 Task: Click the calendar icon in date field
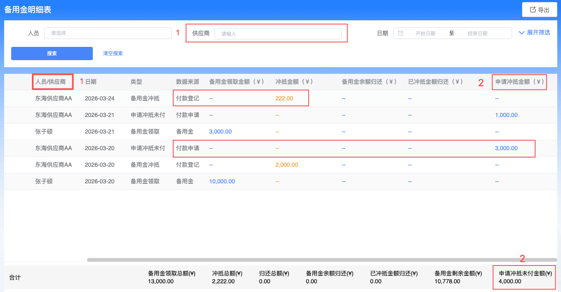point(401,33)
